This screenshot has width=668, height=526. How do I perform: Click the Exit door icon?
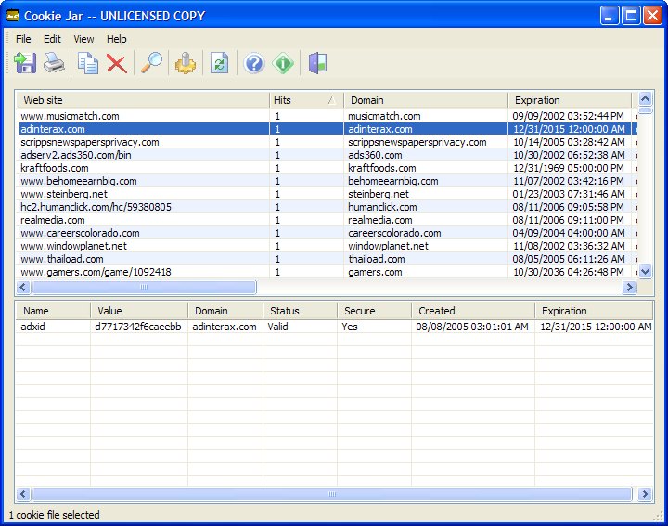(318, 63)
